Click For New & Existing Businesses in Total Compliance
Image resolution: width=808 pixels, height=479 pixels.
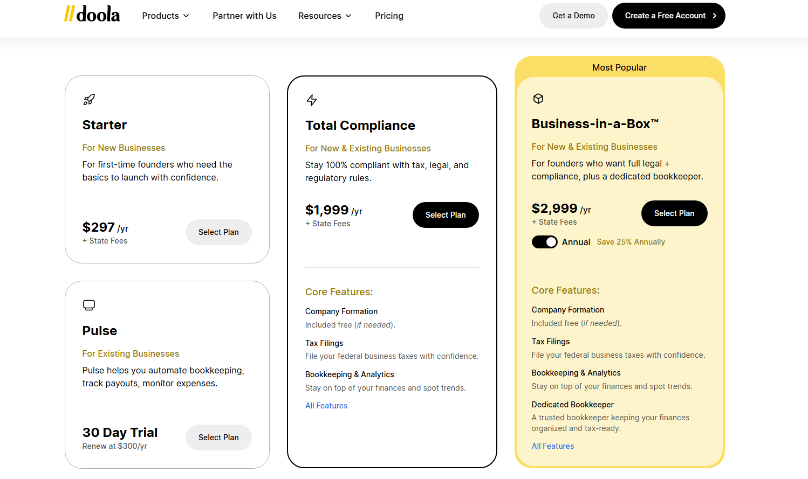tap(368, 148)
